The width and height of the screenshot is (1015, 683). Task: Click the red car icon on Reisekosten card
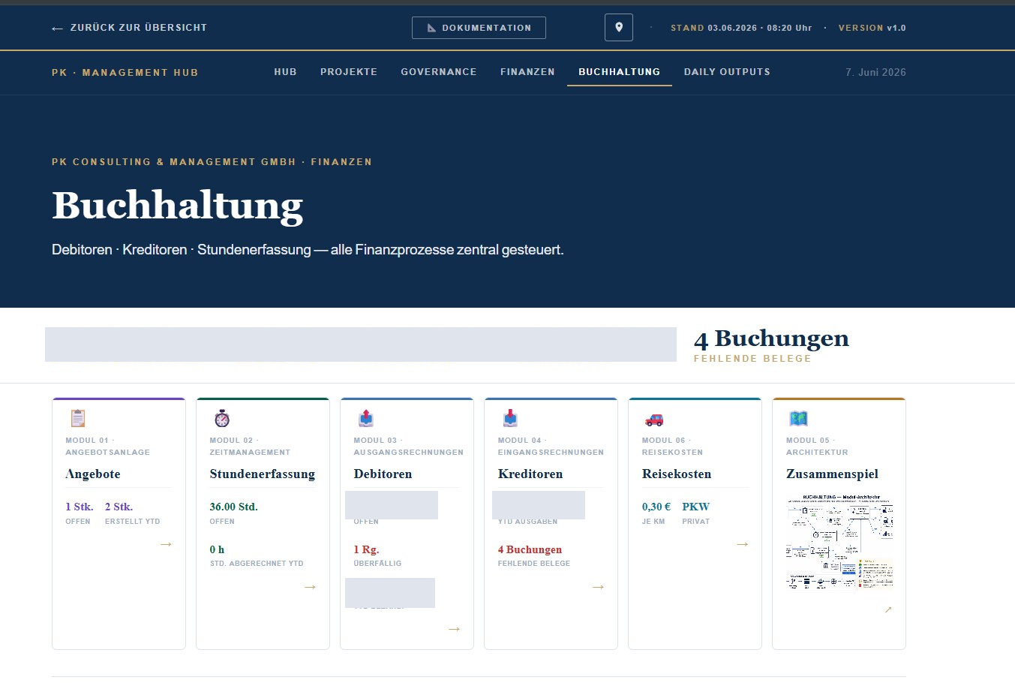[654, 419]
